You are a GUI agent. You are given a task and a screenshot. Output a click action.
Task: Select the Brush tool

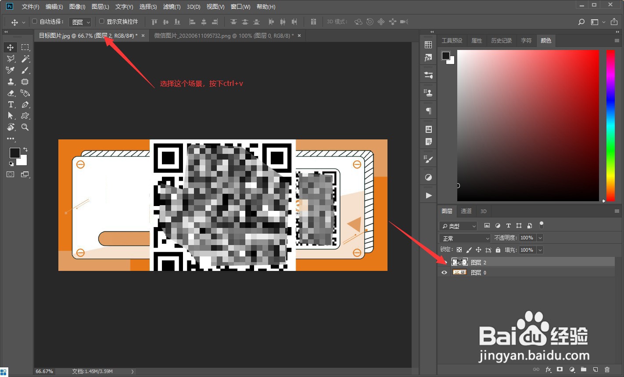tap(25, 70)
